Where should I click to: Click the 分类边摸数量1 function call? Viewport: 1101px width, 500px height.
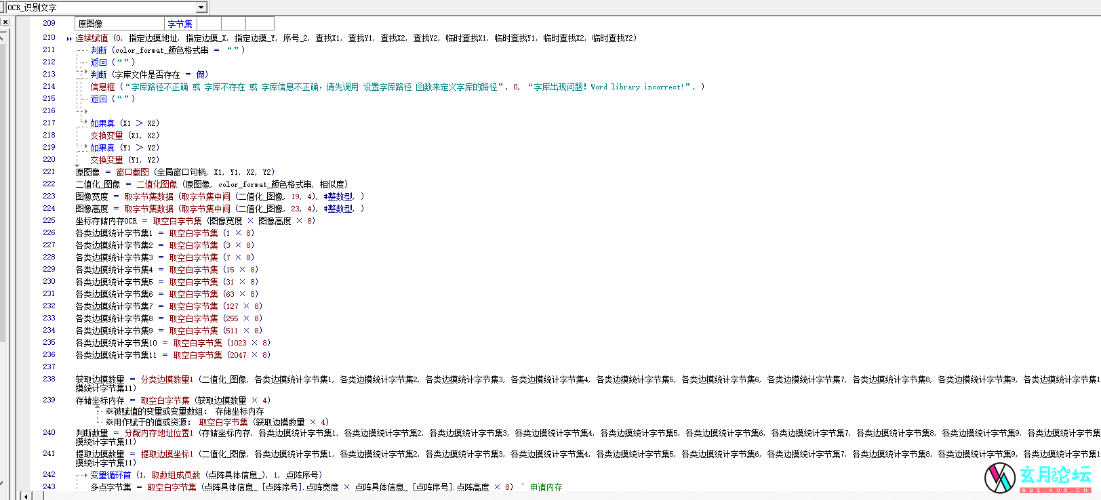coord(167,379)
